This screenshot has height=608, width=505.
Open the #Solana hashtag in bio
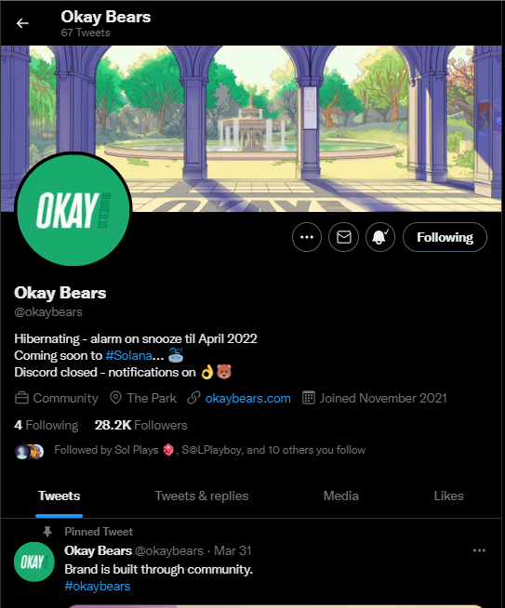(x=128, y=355)
